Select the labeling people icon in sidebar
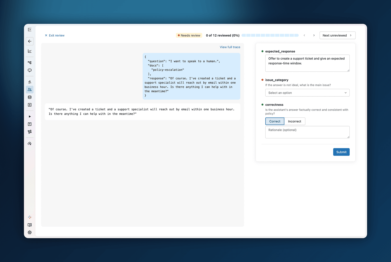 30,90
